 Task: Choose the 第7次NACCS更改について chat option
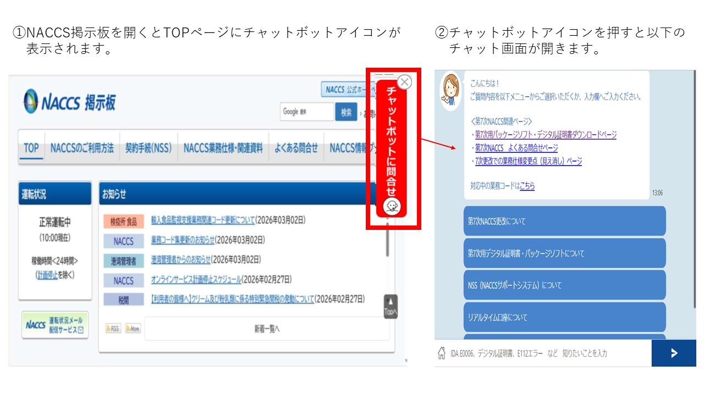click(564, 221)
